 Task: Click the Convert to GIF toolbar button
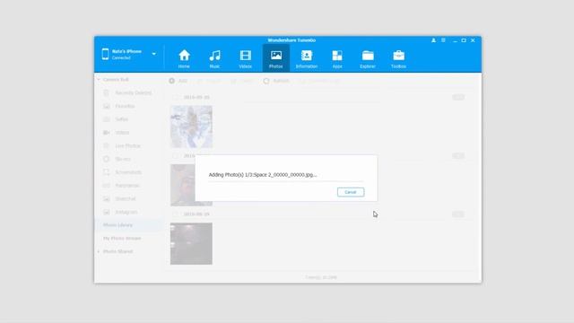pos(319,81)
